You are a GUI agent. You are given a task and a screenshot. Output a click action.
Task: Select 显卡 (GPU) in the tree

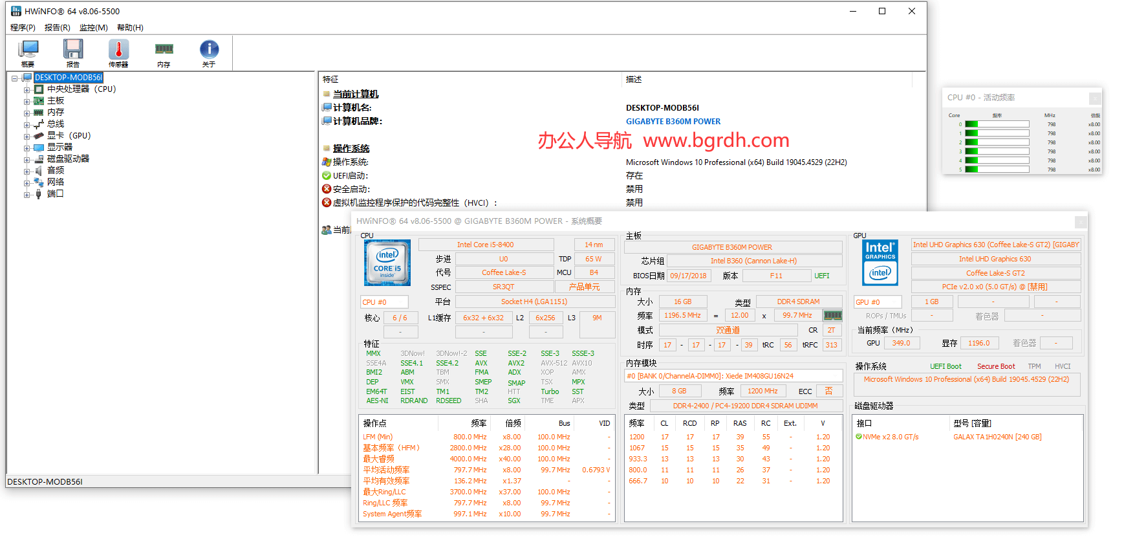(69, 136)
